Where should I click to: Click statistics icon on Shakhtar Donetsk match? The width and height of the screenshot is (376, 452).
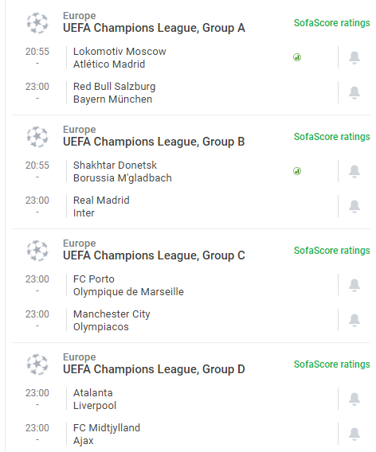[x=297, y=171]
